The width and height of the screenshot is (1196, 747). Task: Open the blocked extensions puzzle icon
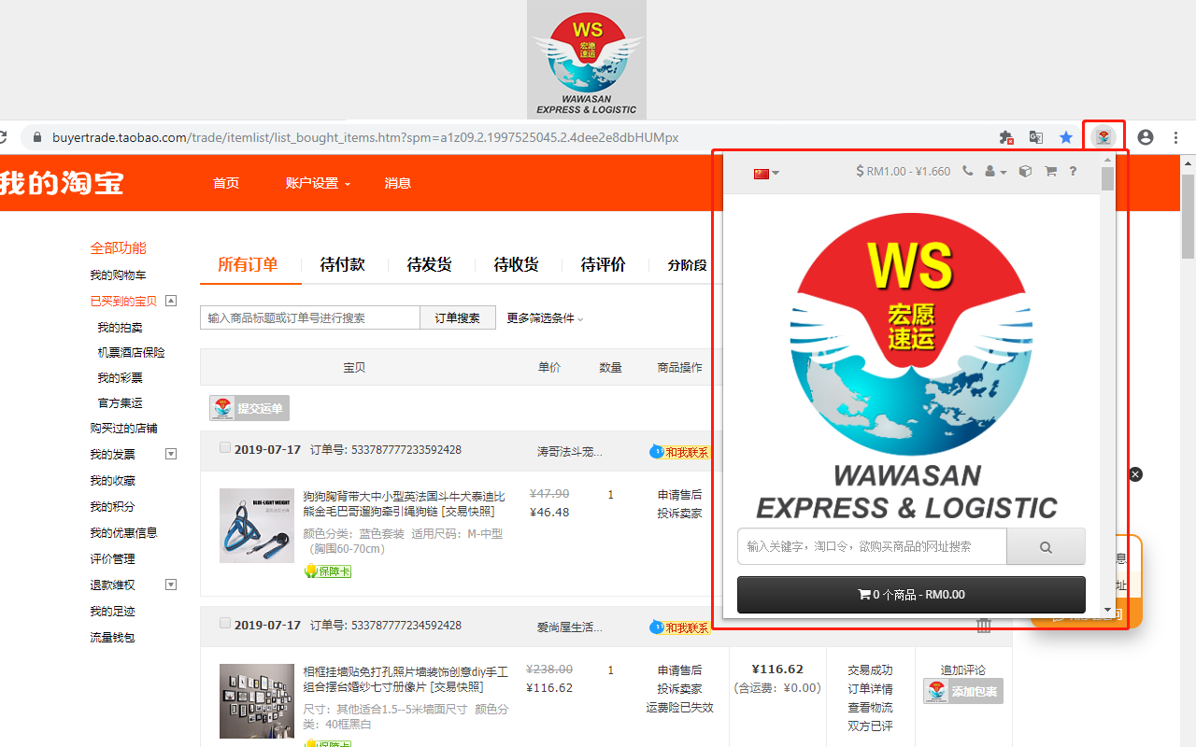pos(1006,137)
